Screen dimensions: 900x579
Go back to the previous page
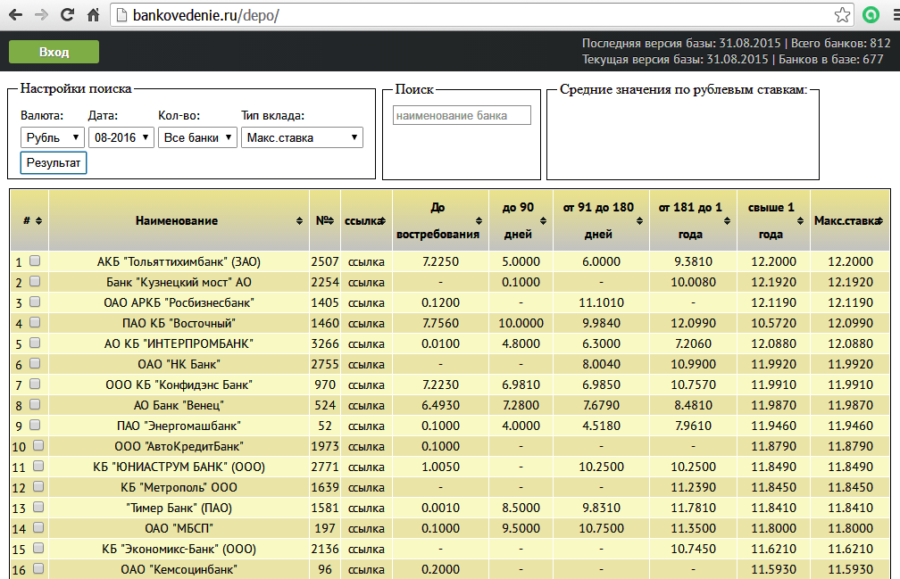tap(15, 15)
